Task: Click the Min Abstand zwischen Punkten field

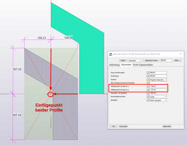Action: [158, 83]
